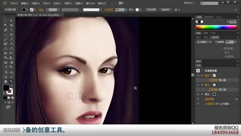Open the 窗口(W) menu
The height and width of the screenshot is (136, 241).
pos(90,3)
